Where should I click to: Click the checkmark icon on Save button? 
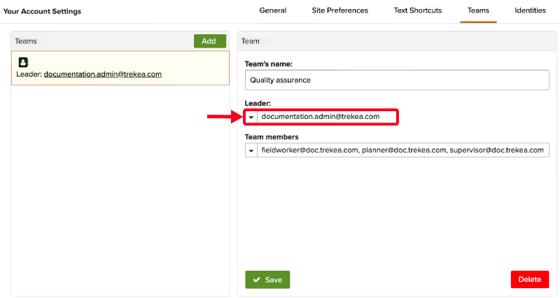tap(256, 280)
